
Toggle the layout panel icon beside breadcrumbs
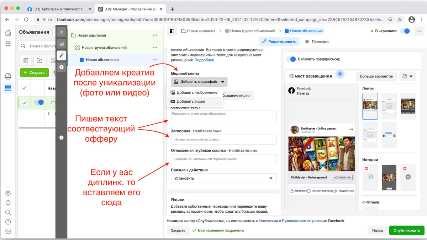coord(172,31)
